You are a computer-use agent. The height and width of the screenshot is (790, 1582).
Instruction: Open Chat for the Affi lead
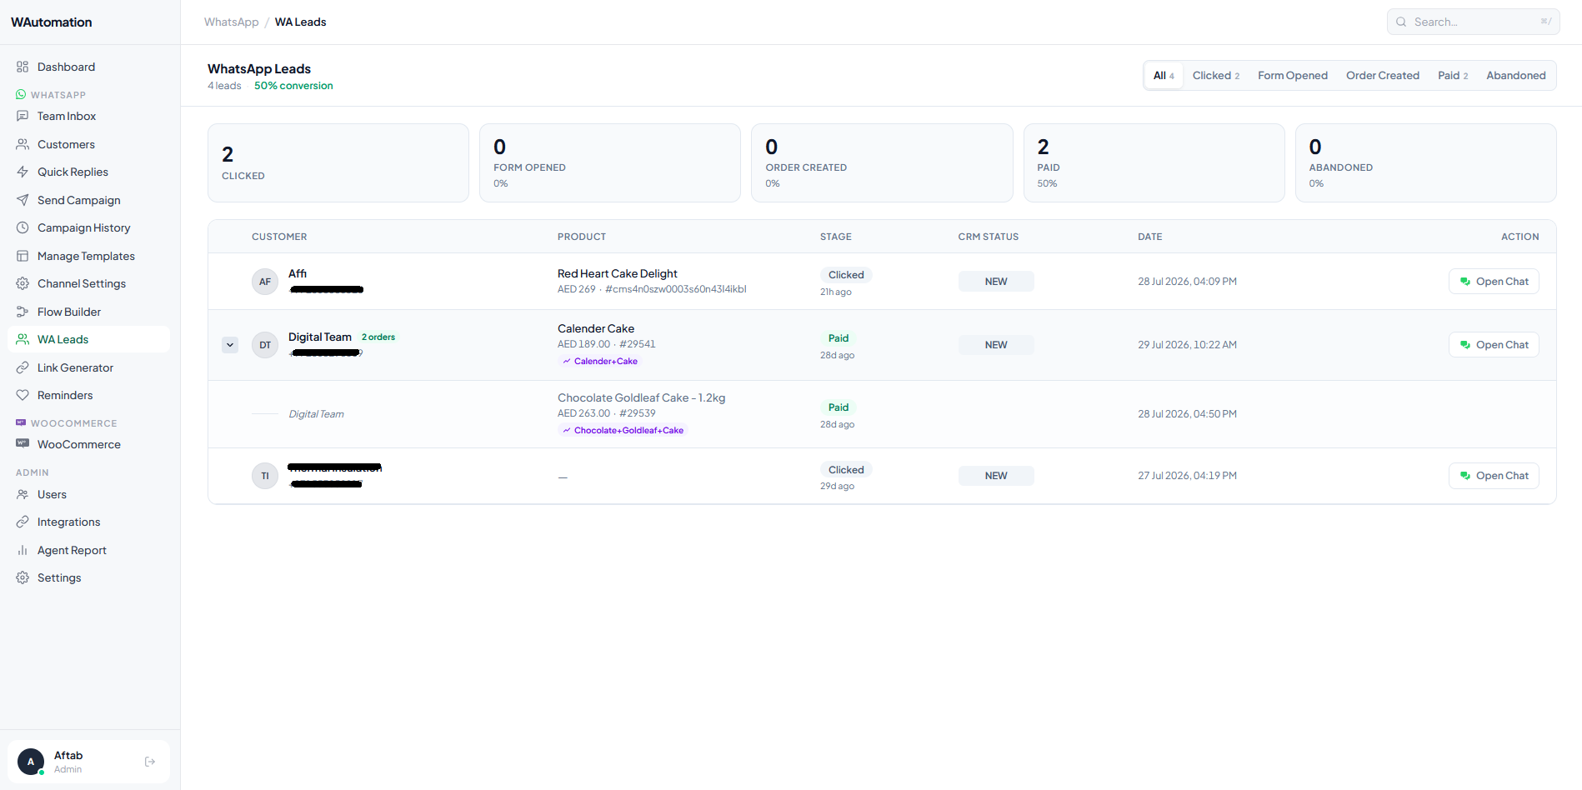(1494, 282)
